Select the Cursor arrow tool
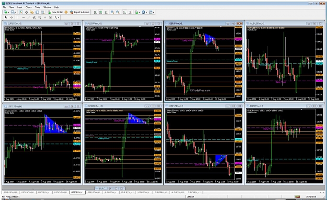327x200 pixels. [6, 17]
